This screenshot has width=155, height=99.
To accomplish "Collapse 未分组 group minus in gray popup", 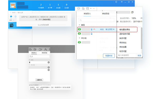I will click(29, 65).
